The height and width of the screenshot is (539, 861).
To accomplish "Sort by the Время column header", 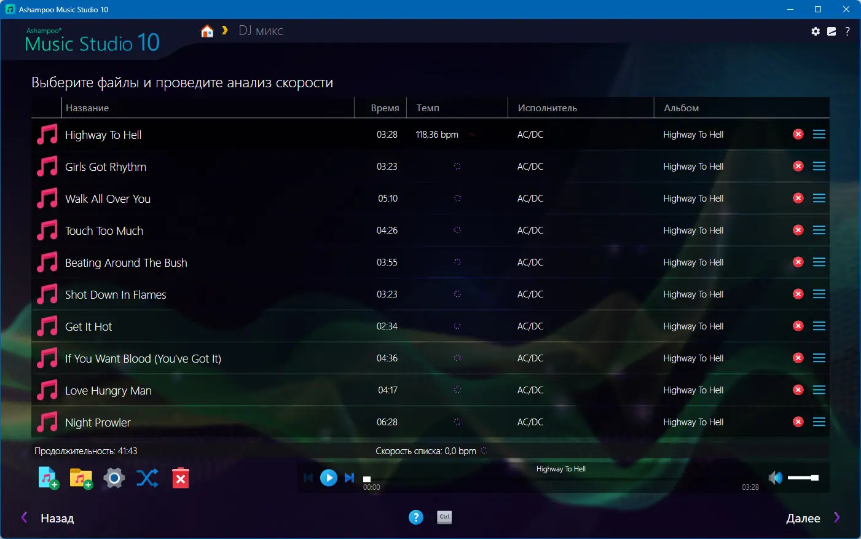I will tap(381, 108).
